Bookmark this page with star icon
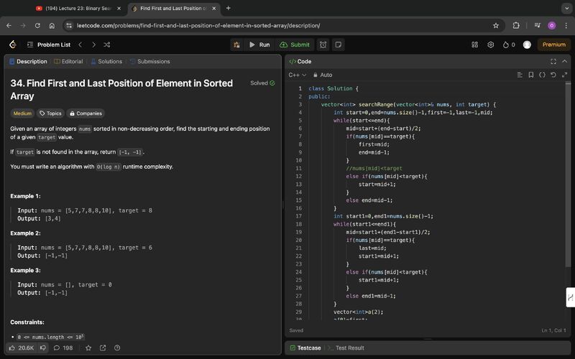Viewport: 575px width, 359px height. (496, 26)
